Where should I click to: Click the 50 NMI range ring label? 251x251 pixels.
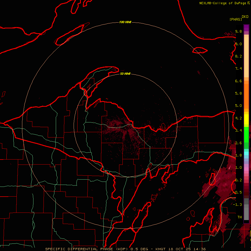click(x=125, y=74)
